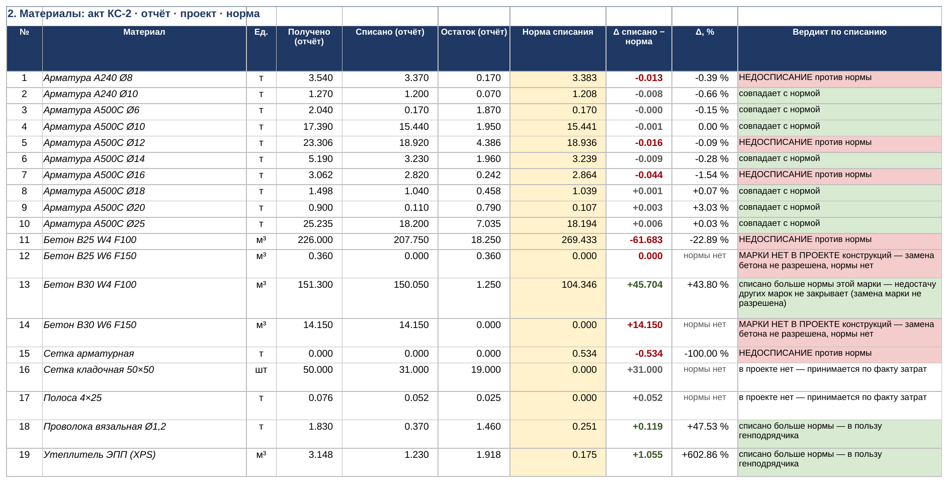The image size is (948, 483).
Task: Select the cell 'Сетка кладочная 50×50'
Action: coord(144,377)
